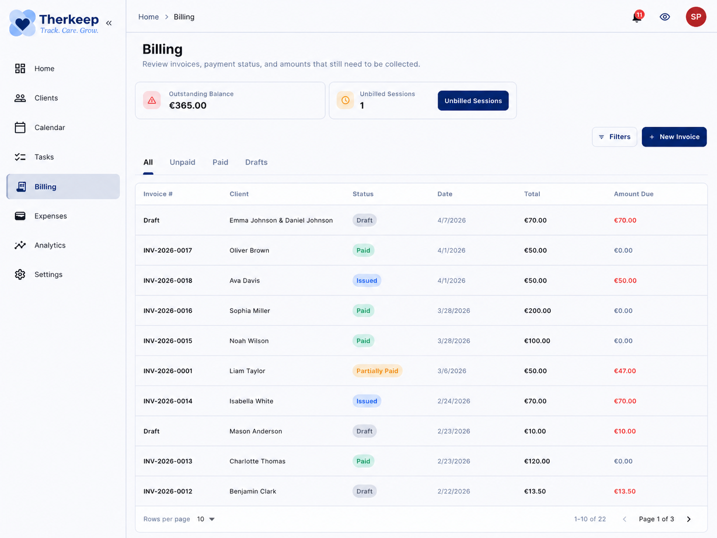Click the New Invoice button
Screen dimensions: 717x538
click(674, 137)
